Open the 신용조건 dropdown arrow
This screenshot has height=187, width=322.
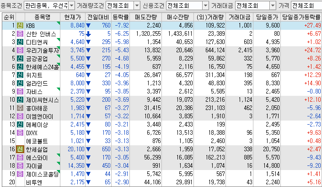pos(205,5)
